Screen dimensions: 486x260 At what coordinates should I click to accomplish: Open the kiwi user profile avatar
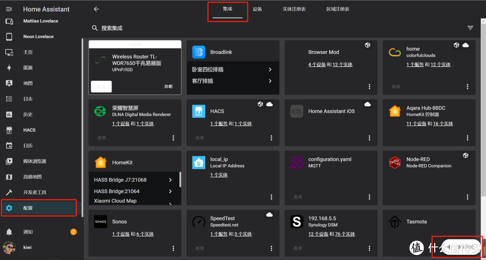(x=9, y=247)
